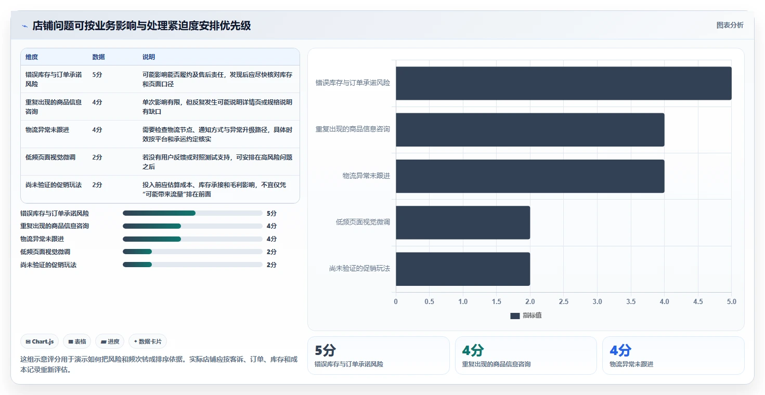Viewport: 765px width, 395px height.
Task: Click the 4分 table value in the 物流异常未跟进 row
Action: [97, 129]
